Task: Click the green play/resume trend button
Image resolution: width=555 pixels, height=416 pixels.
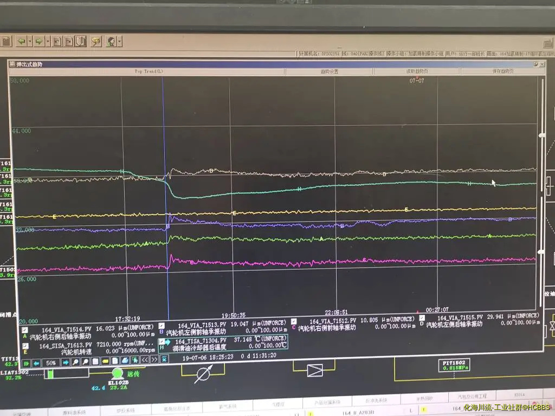Action: pos(25,363)
